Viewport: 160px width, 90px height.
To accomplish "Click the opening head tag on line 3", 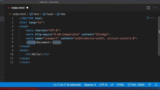I will pos(24,26).
